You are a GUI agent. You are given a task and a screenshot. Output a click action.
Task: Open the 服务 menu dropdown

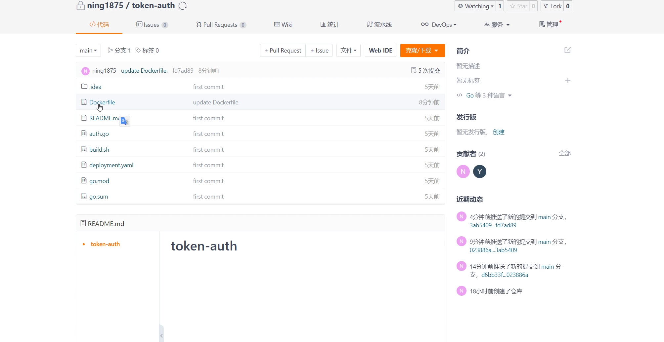tap(497, 25)
